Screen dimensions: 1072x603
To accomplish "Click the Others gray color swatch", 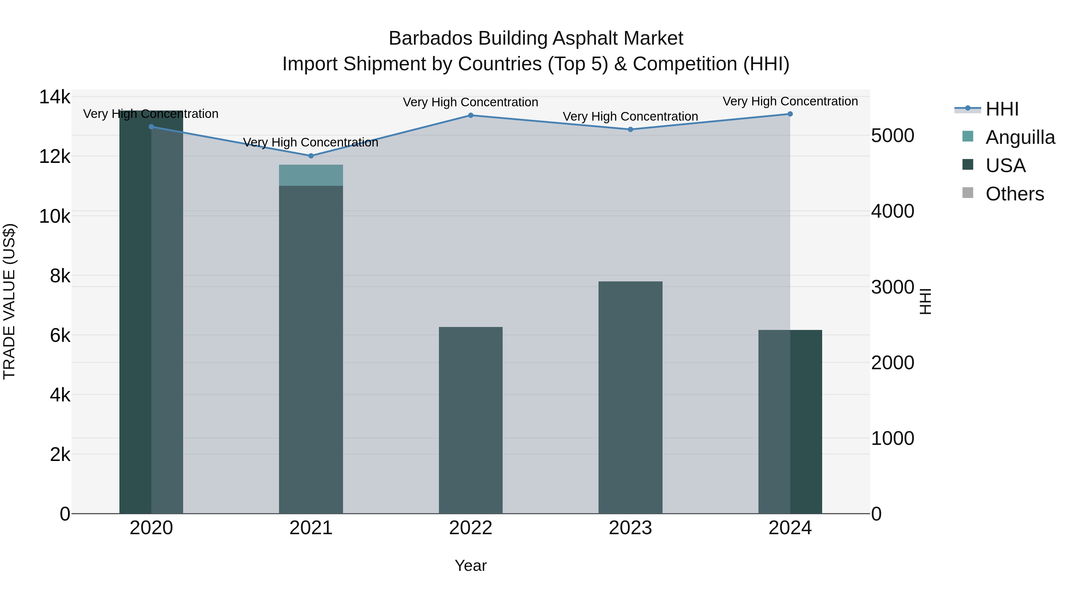I will point(968,193).
